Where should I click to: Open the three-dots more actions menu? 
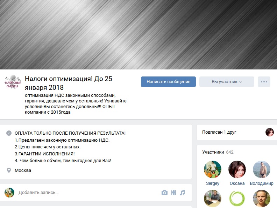[x=264, y=82]
